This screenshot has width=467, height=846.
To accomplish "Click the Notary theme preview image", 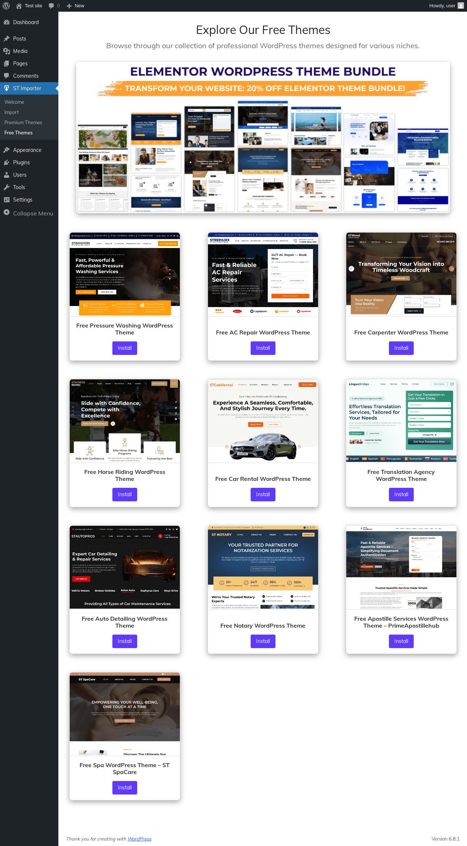I will click(x=263, y=568).
